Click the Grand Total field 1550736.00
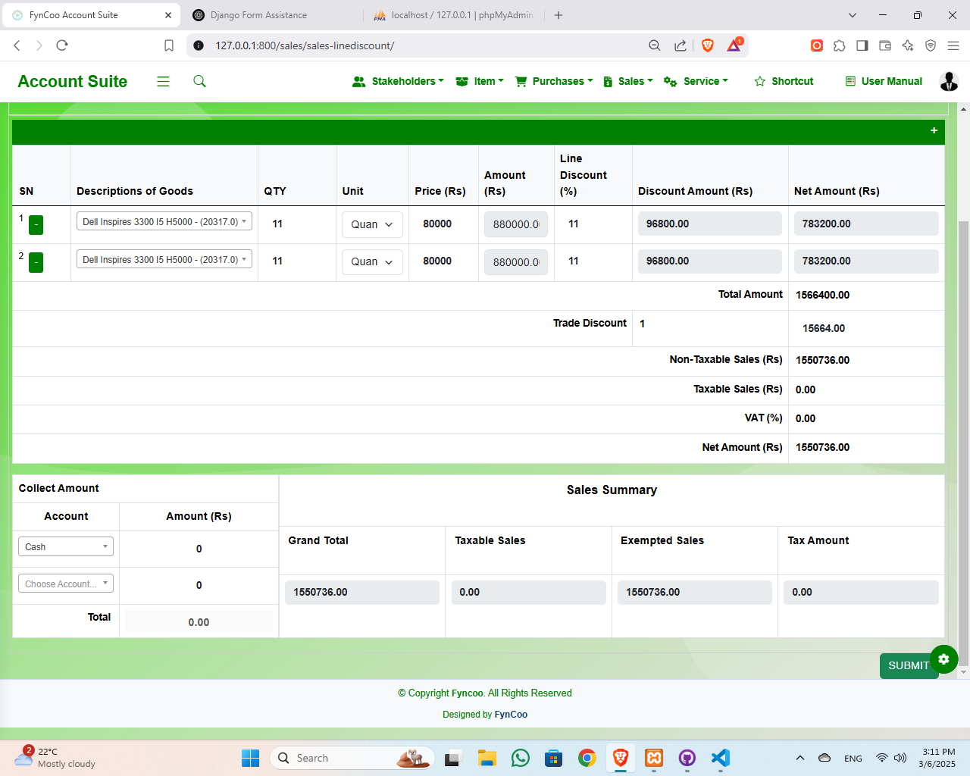This screenshot has width=970, height=776. click(362, 593)
